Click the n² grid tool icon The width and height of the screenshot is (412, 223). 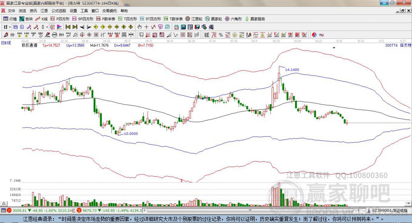coord(68,35)
